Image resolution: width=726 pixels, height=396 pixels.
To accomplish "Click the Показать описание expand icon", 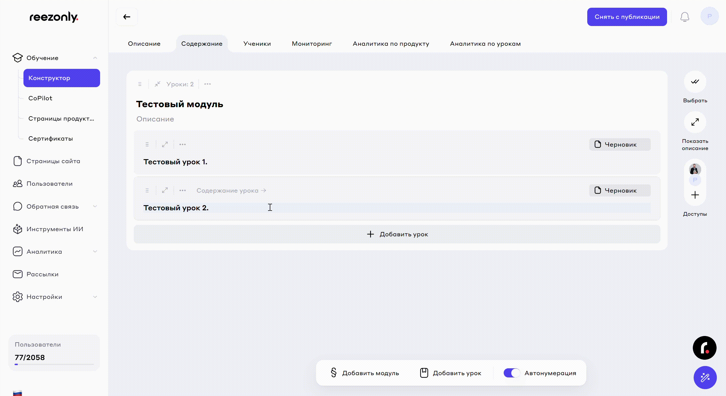I will click(695, 122).
